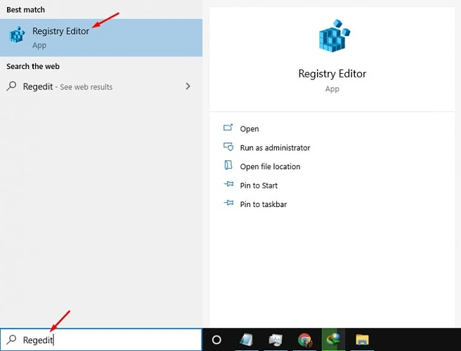Click the Run as administrator shield icon
This screenshot has height=351, width=461.
[x=228, y=147]
